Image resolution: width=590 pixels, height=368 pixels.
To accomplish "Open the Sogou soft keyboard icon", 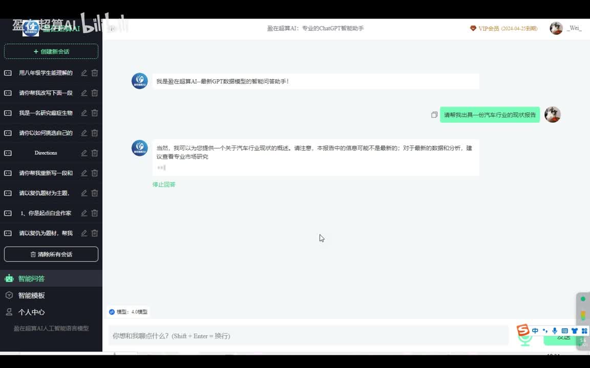I will click(x=564, y=331).
